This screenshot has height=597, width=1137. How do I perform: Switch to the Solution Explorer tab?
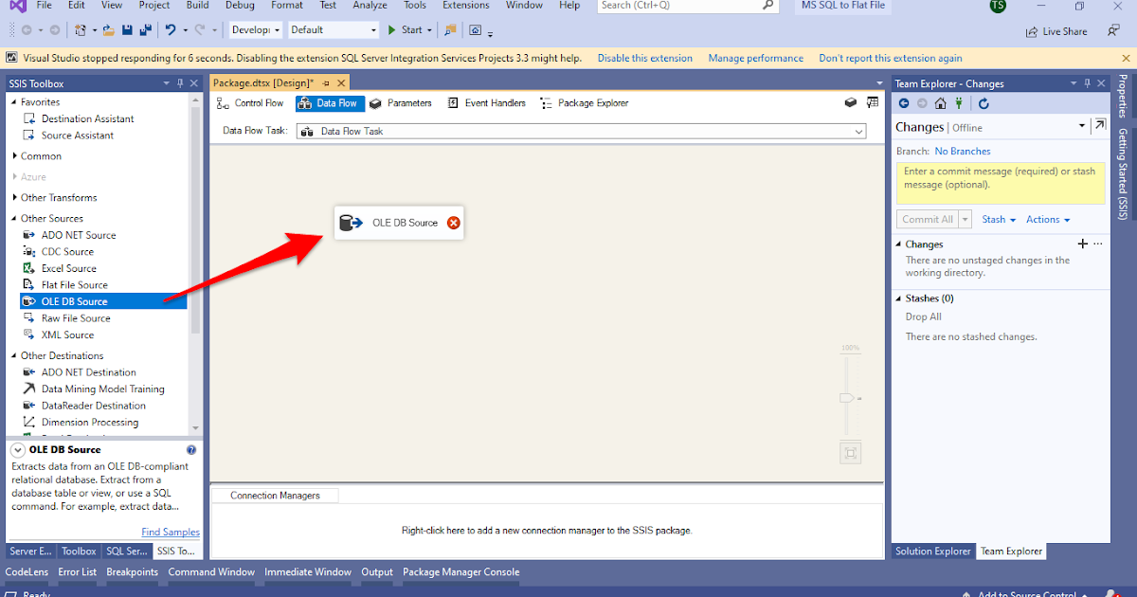pos(933,552)
